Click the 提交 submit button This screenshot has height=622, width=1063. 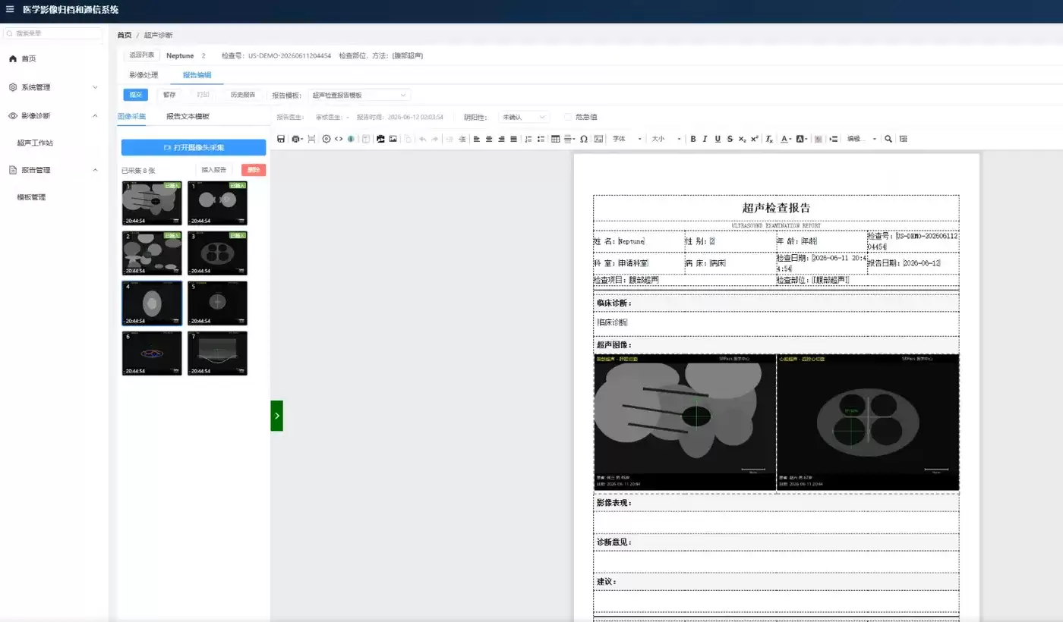point(136,95)
